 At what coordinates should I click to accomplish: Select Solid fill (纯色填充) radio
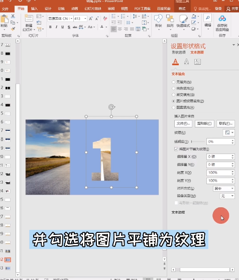coord(173,88)
